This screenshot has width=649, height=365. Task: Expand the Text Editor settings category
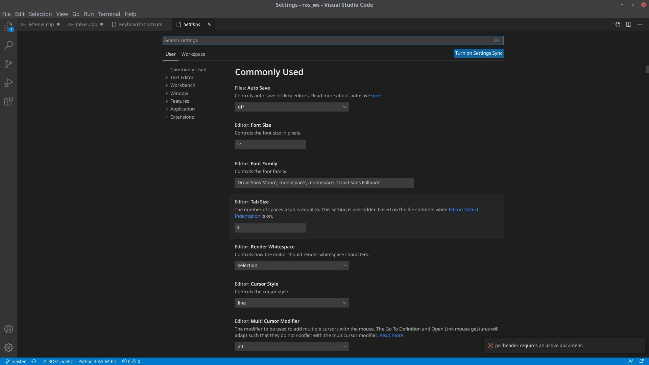[x=182, y=77]
